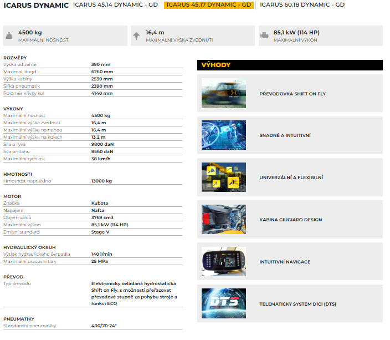The width and height of the screenshot is (390, 340).
Task: Click the 25 MPa value
Action: click(x=99, y=262)
